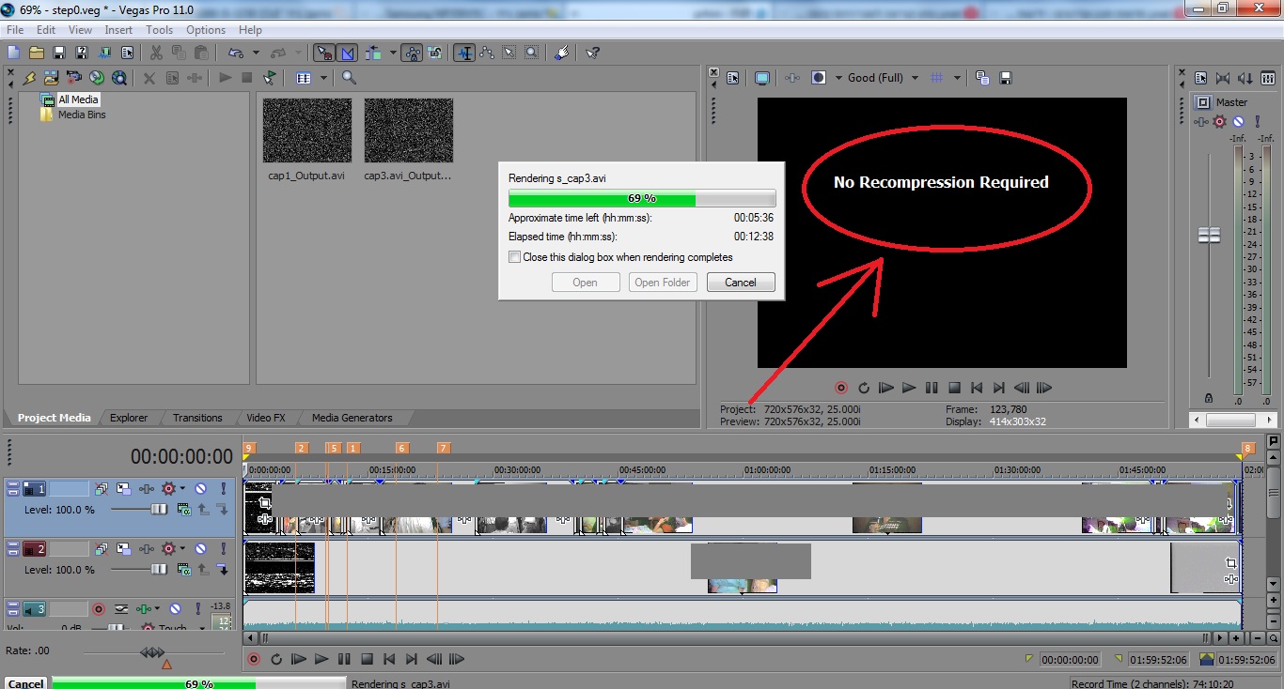Open the File menu
This screenshot has height=689, width=1284.
15,30
